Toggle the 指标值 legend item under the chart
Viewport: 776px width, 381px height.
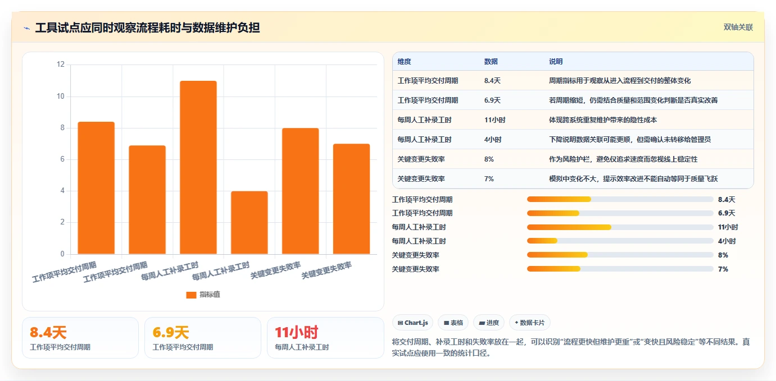click(x=203, y=295)
